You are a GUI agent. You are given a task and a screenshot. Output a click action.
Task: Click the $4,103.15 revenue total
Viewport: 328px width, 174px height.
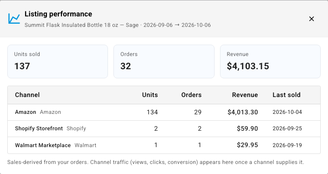tap(248, 67)
